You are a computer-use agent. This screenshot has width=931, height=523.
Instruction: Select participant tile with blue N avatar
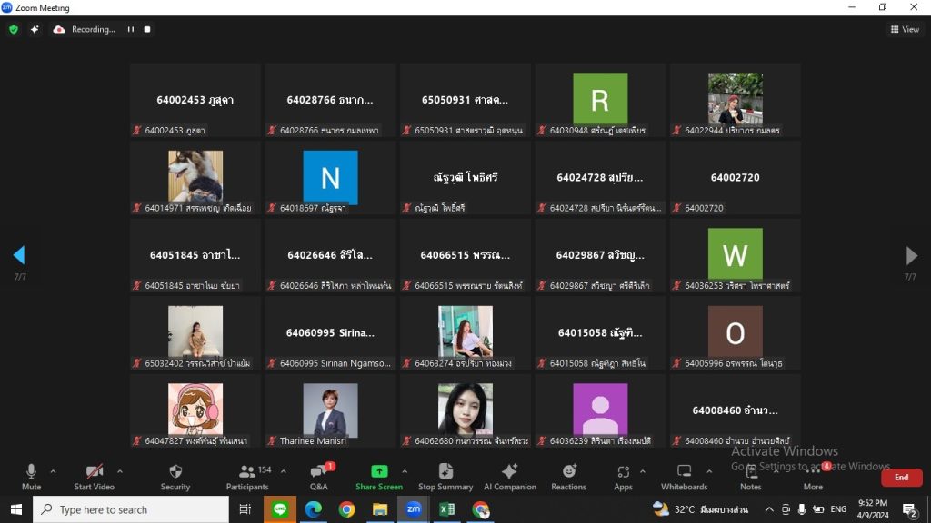click(x=330, y=178)
